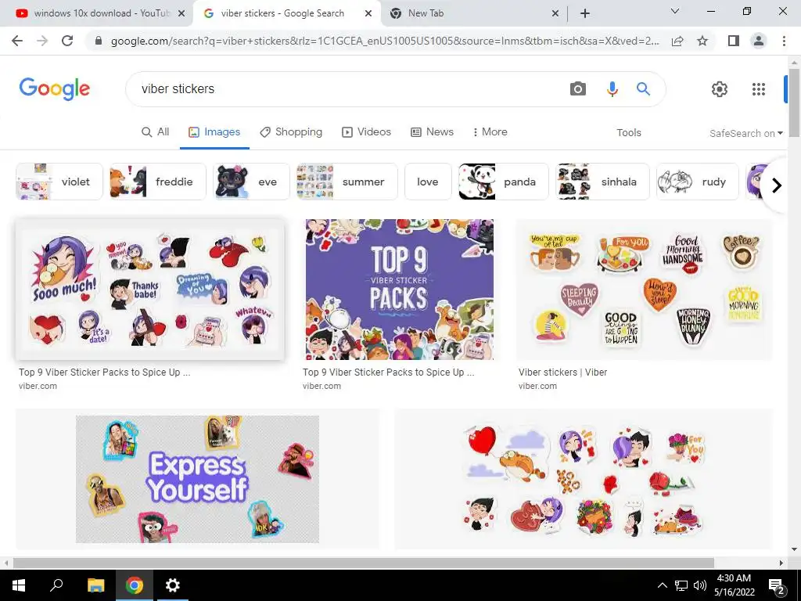The image size is (801, 601).
Task: Open Settings from the taskbar
Action: 173,585
